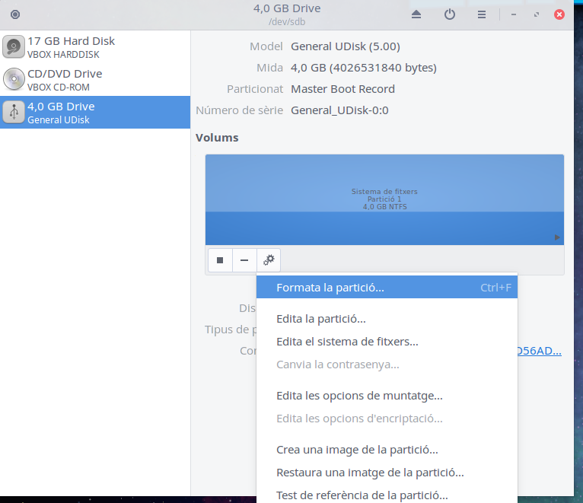The image size is (583, 503).
Task: Minimize the Disks window
Action: tap(515, 14)
